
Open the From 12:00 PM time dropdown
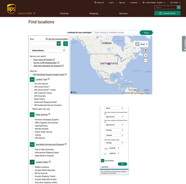pos(114,148)
